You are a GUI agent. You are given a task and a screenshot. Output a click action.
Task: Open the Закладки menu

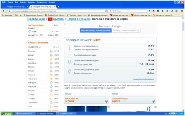(31, 2)
